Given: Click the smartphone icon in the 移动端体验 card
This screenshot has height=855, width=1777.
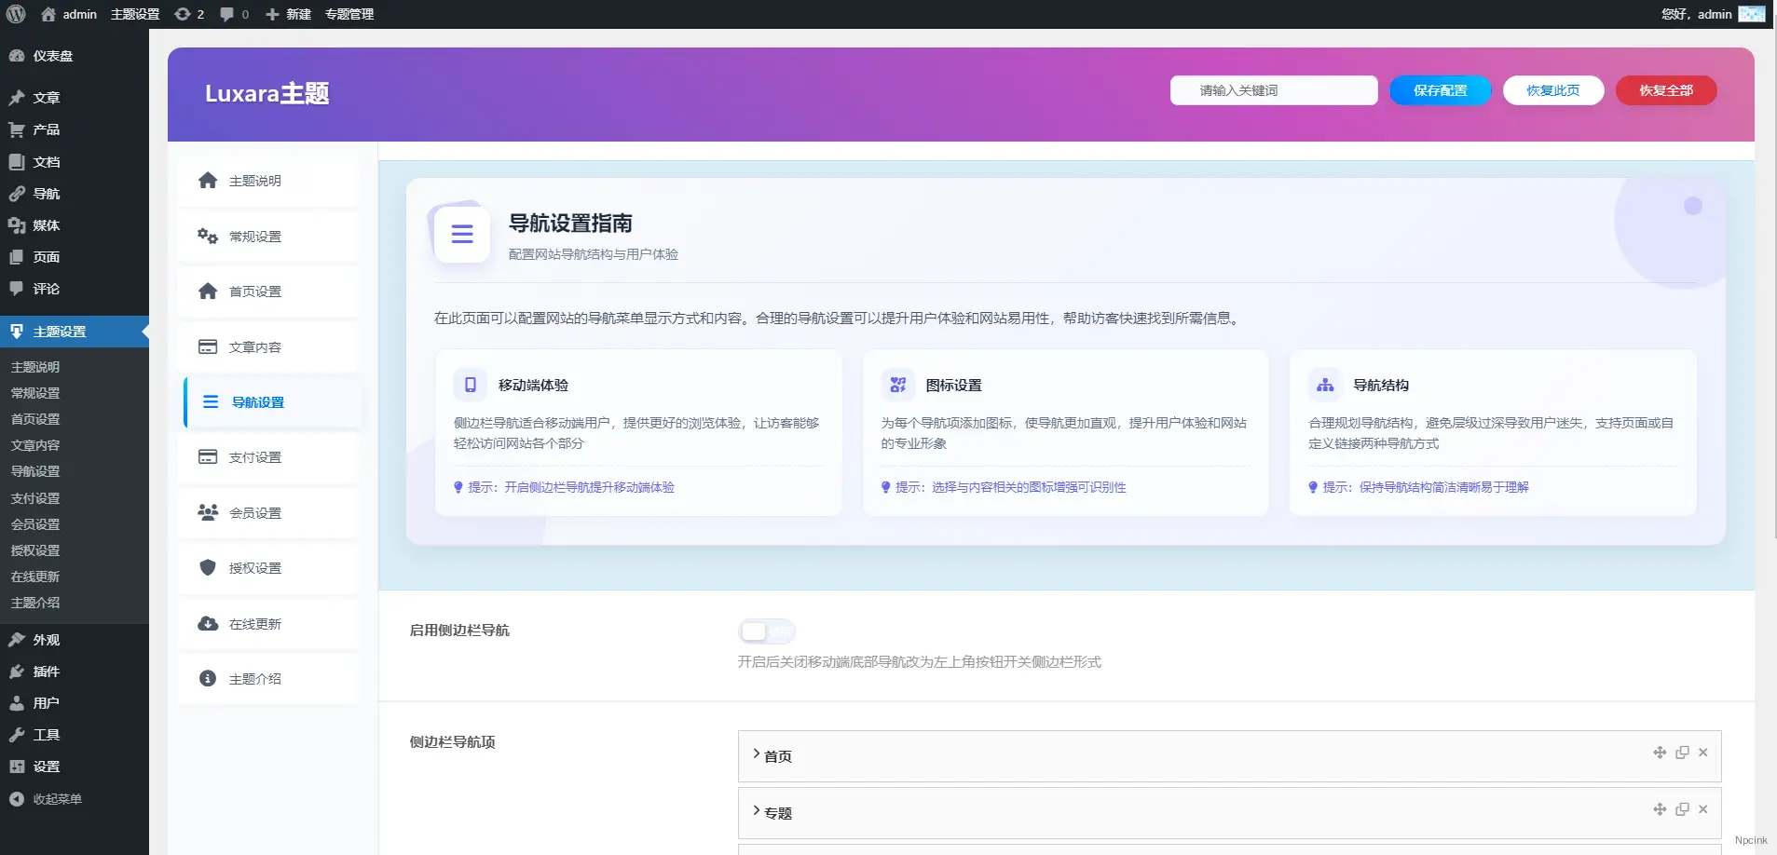Looking at the screenshot, I should tap(469, 384).
